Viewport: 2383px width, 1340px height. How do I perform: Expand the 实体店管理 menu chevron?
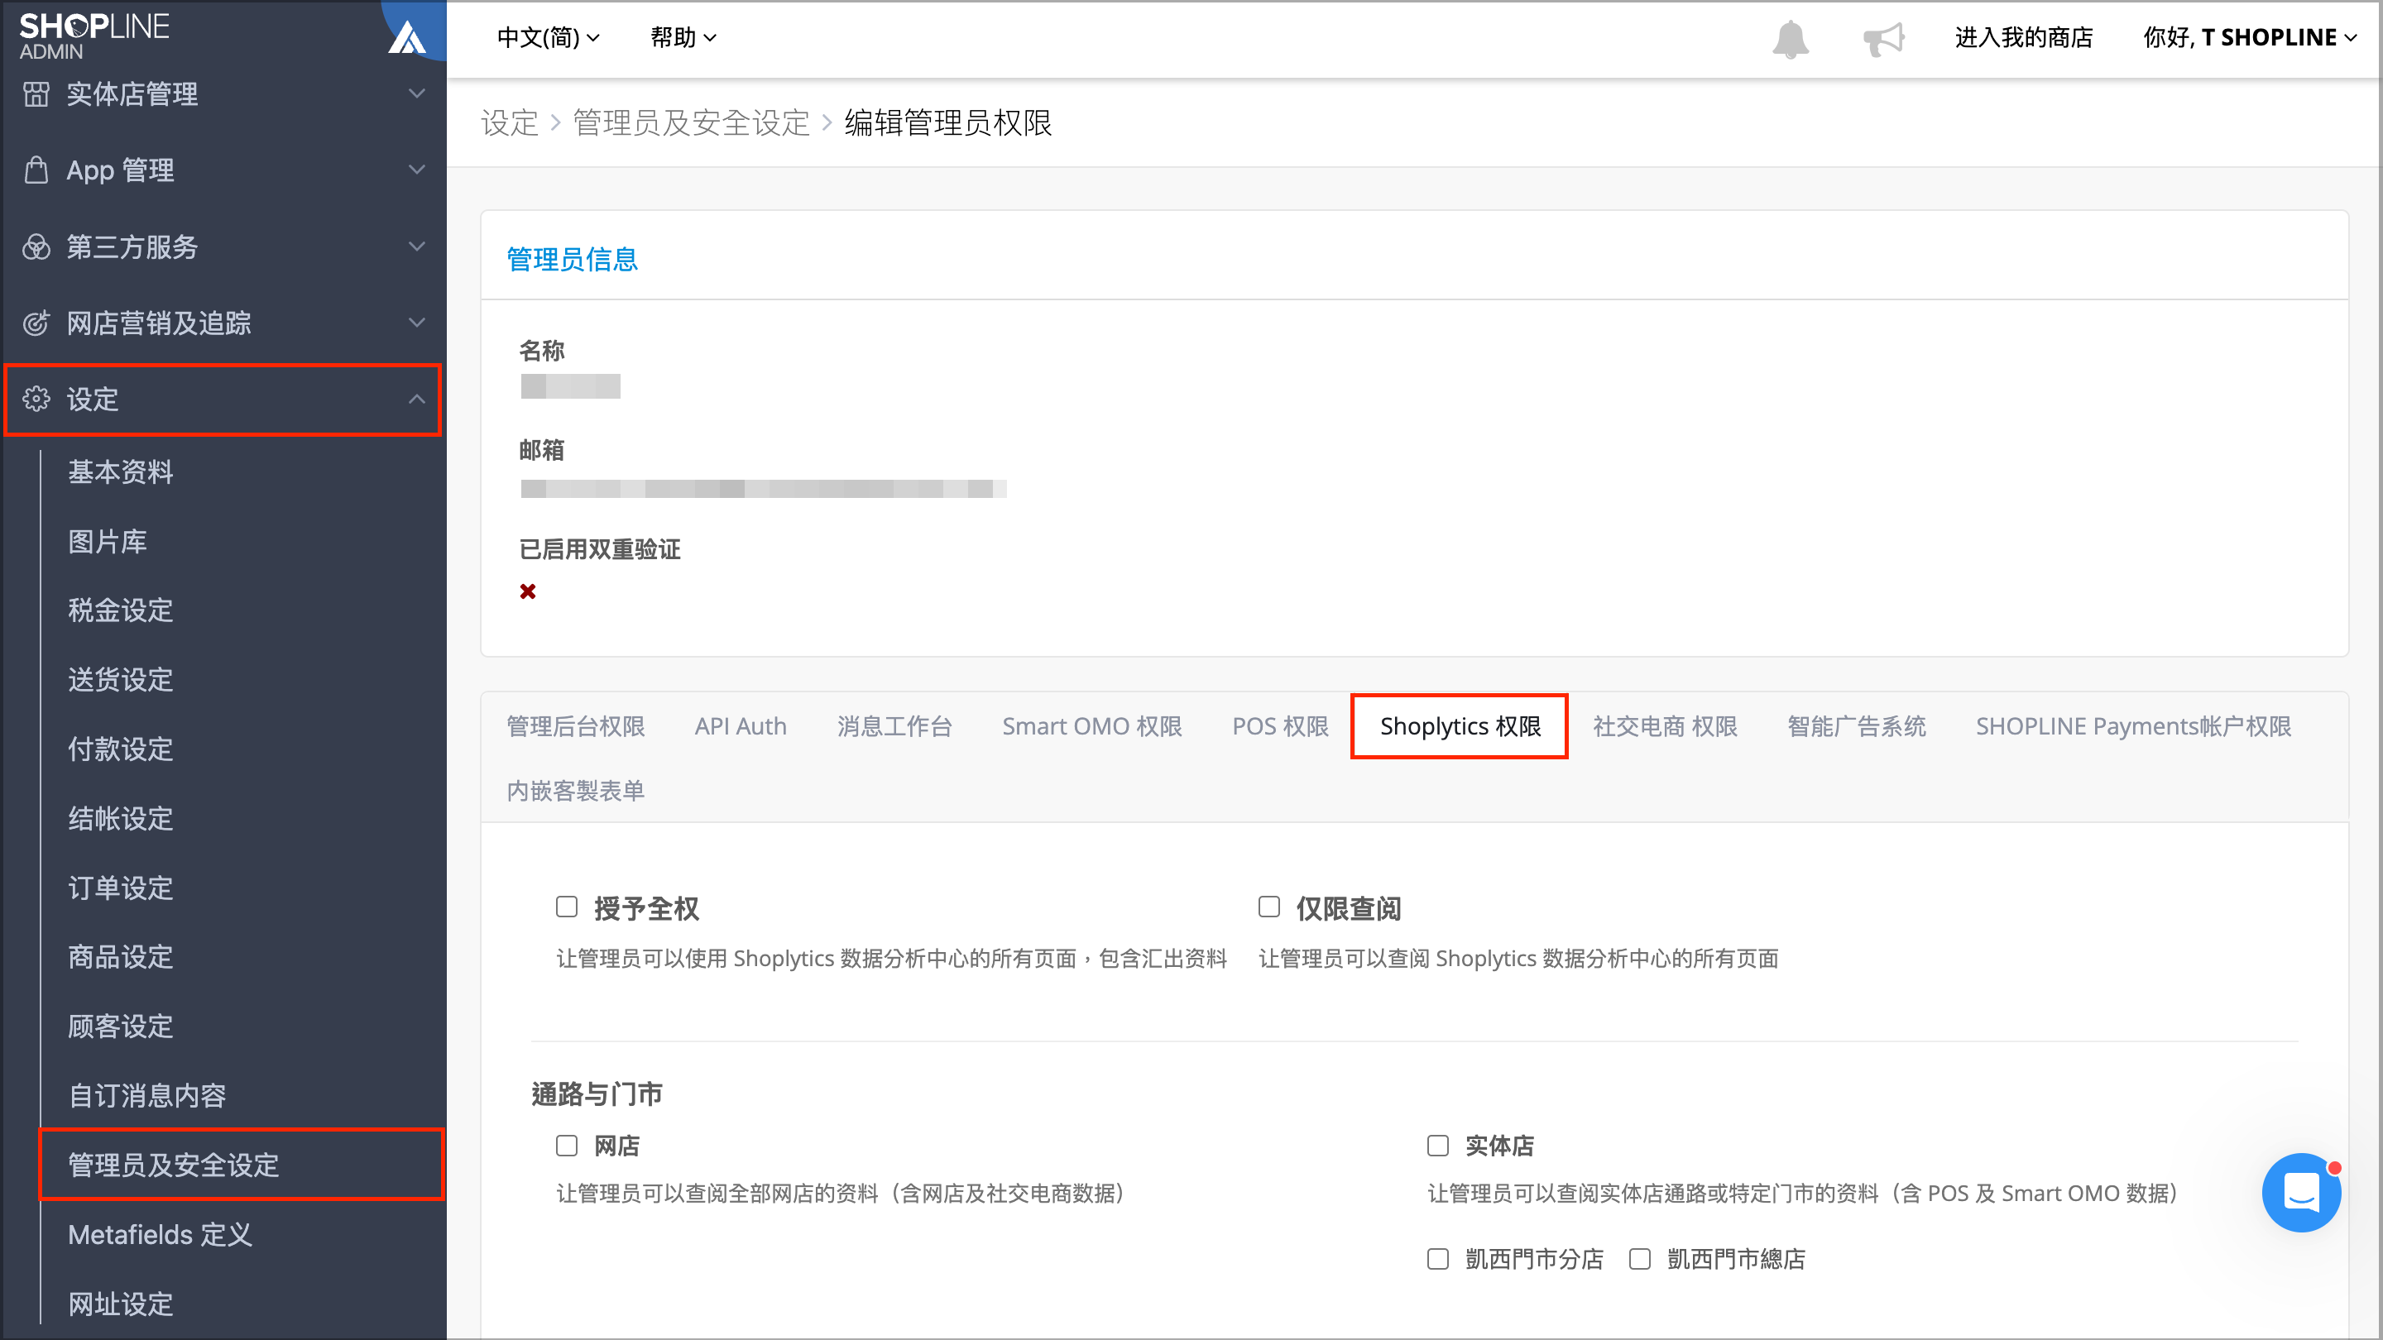417,93
